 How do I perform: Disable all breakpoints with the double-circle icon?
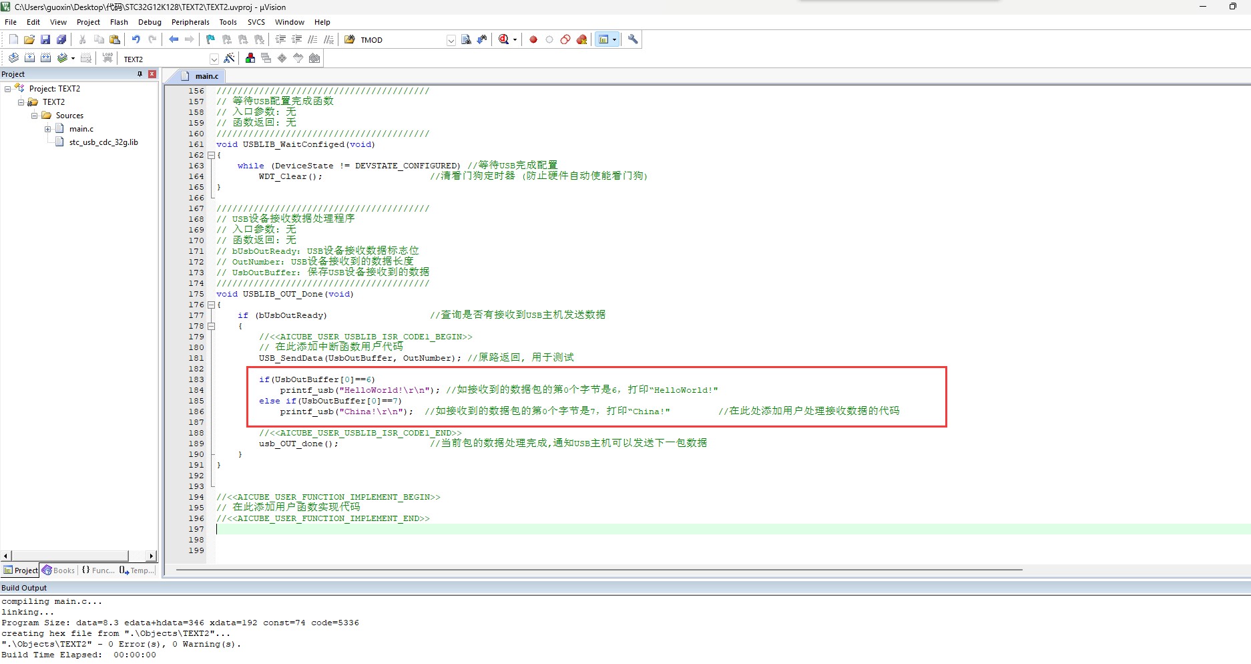tap(565, 40)
